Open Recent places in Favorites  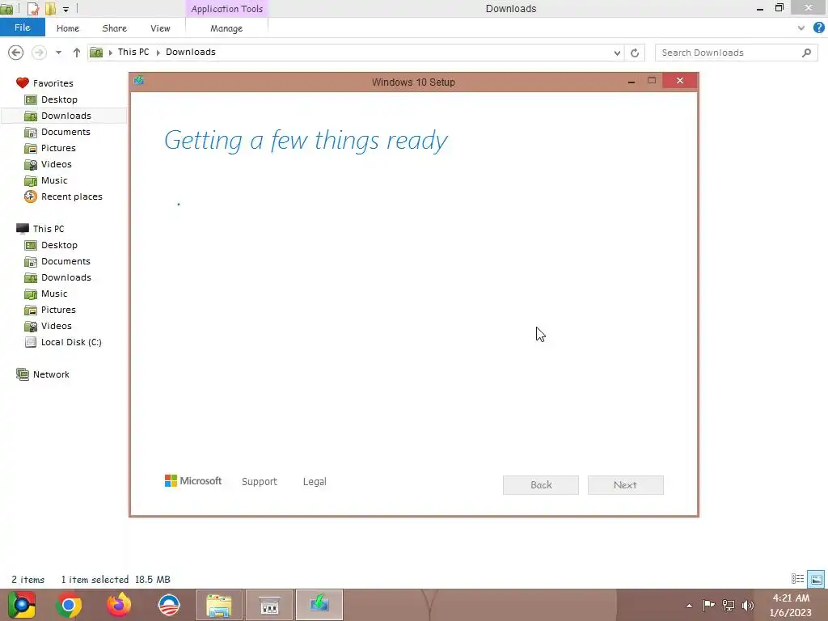(71, 197)
